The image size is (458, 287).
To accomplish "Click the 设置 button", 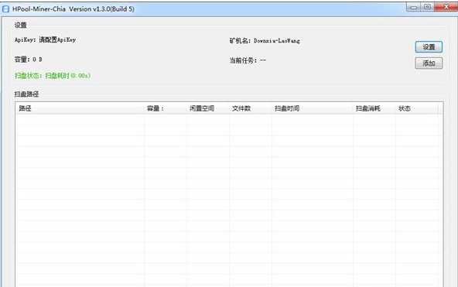I will (429, 47).
